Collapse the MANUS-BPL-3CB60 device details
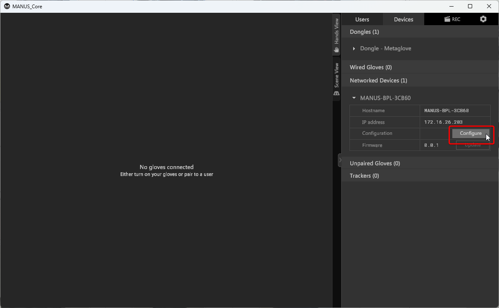Viewport: 499px width, 308px height. [354, 98]
